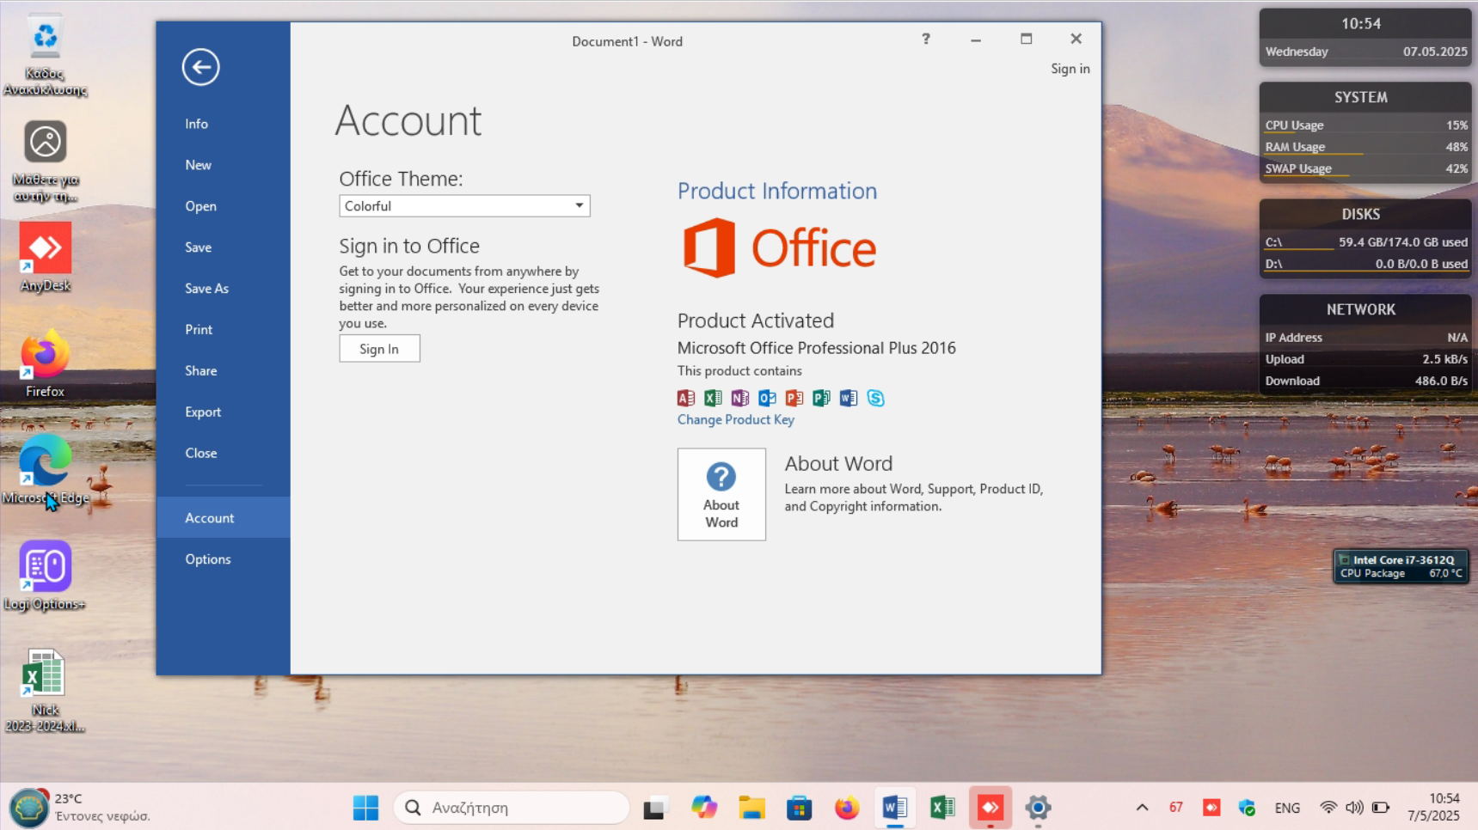Show hidden tray icons chevron
This screenshot has height=830, width=1478.
[x=1142, y=808]
